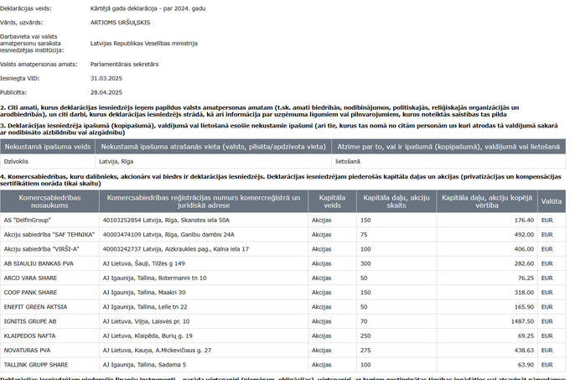The width and height of the screenshot is (570, 380).
Task: Click the 'Komercsabiedrības nosaukums' column header
Action: (x=49, y=201)
